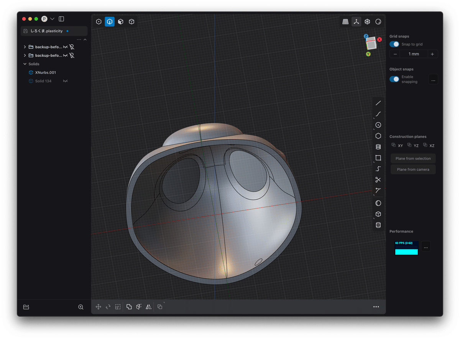The height and width of the screenshot is (339, 460).
Task: Show hidden Solid 134 with eye icon
Action: pos(65,81)
